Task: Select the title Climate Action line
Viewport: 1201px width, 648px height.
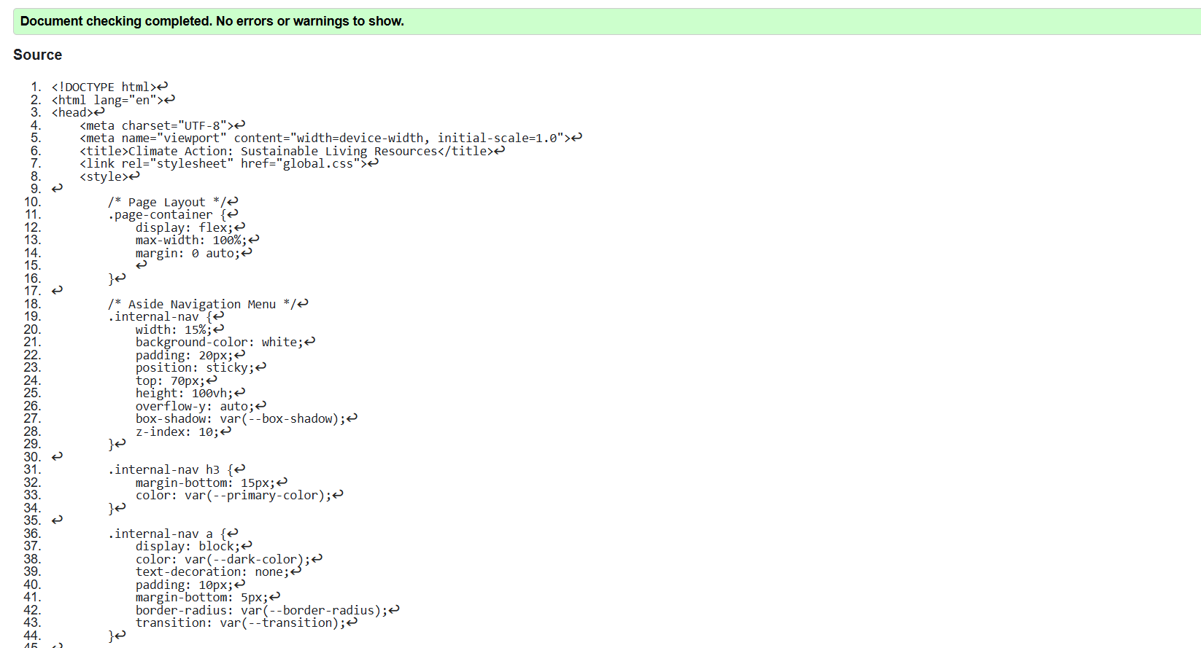Action: [292, 151]
